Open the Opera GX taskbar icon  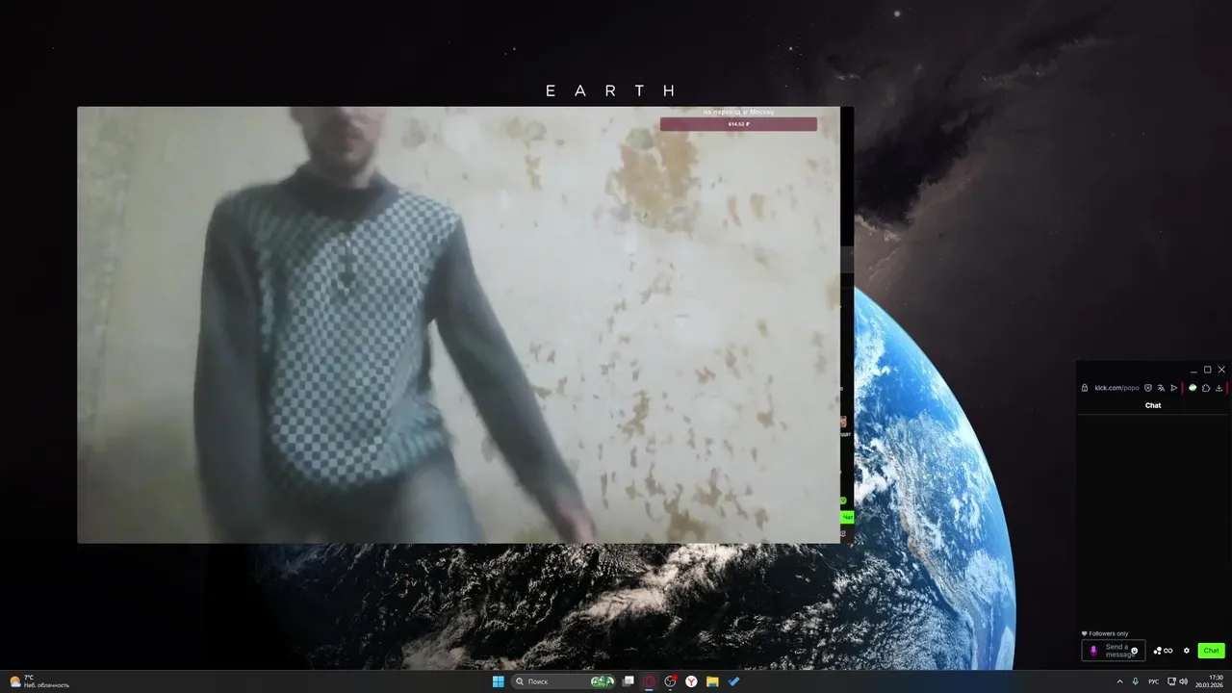pyautogui.click(x=650, y=681)
